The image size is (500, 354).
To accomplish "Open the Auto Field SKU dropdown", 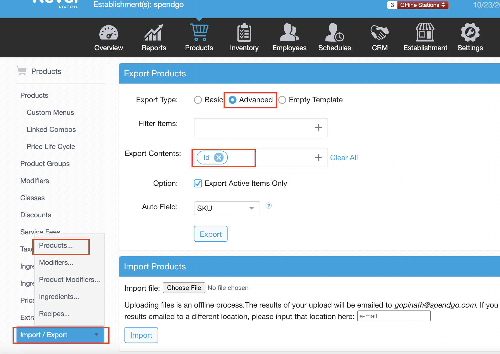I will click(x=227, y=208).
